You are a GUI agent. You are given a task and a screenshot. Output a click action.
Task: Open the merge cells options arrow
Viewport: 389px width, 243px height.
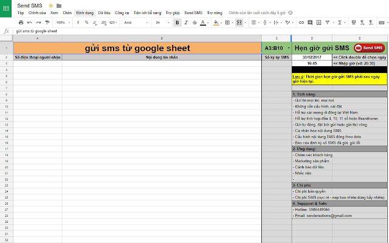pos(246,22)
